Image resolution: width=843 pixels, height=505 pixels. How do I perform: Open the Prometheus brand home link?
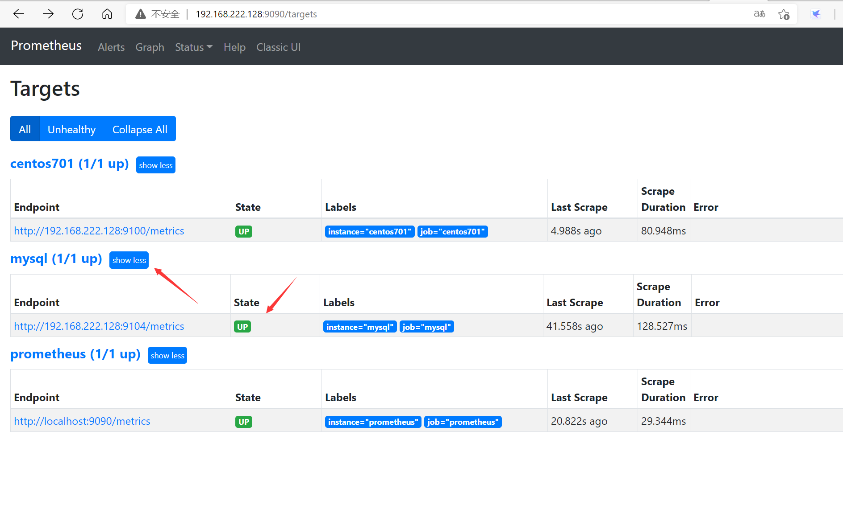pos(46,45)
